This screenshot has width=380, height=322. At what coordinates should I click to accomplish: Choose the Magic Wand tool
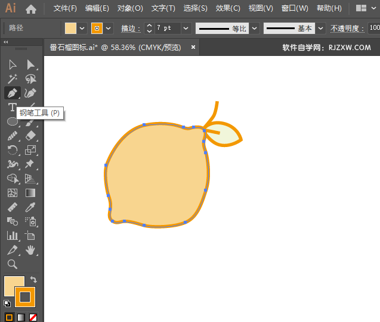click(12, 79)
